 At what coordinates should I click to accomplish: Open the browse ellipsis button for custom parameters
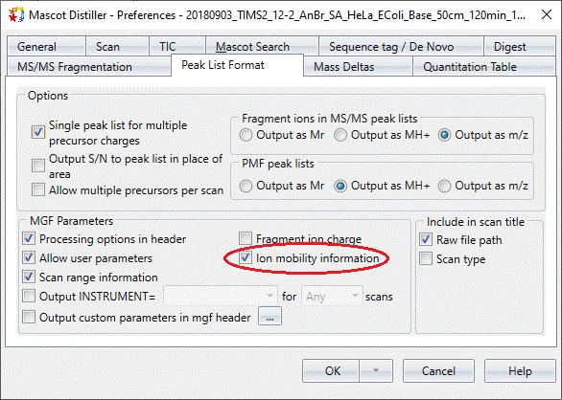pyautogui.click(x=269, y=317)
